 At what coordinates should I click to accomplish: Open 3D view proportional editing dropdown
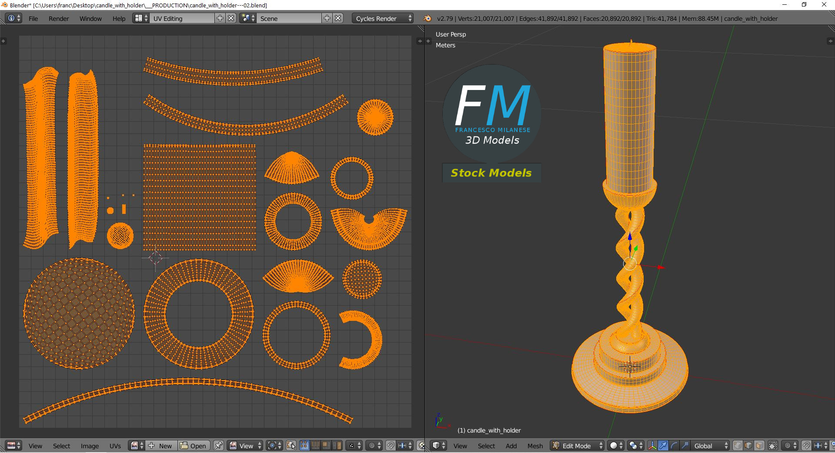790,446
